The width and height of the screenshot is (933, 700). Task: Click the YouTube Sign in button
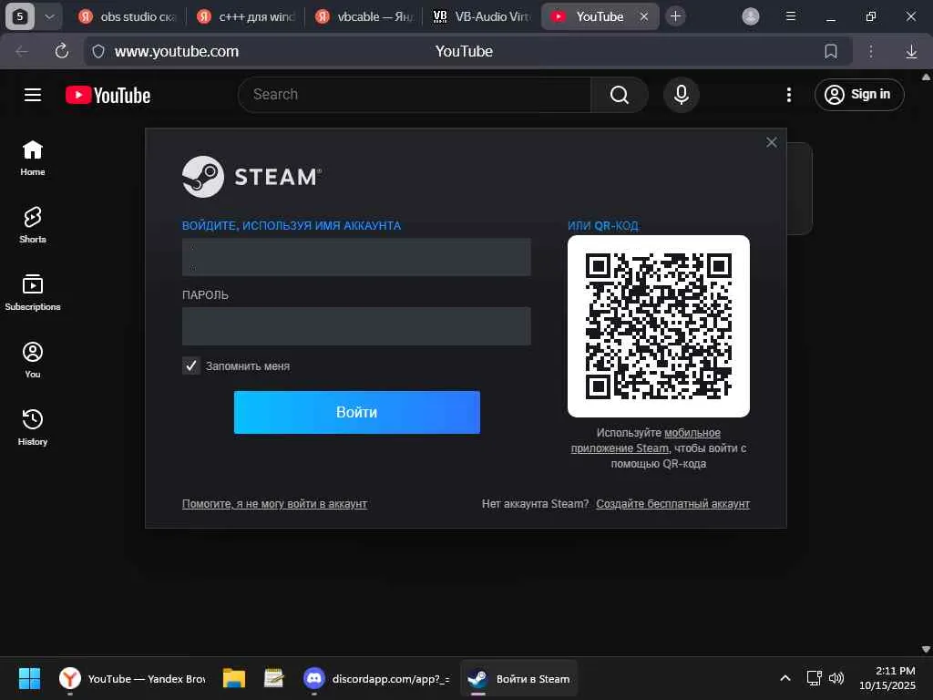[859, 94]
